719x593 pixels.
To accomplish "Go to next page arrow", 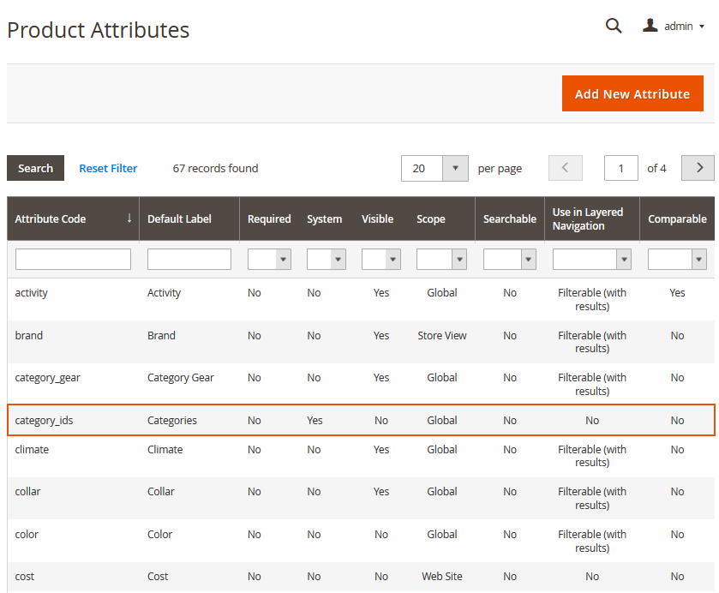I will pos(698,168).
